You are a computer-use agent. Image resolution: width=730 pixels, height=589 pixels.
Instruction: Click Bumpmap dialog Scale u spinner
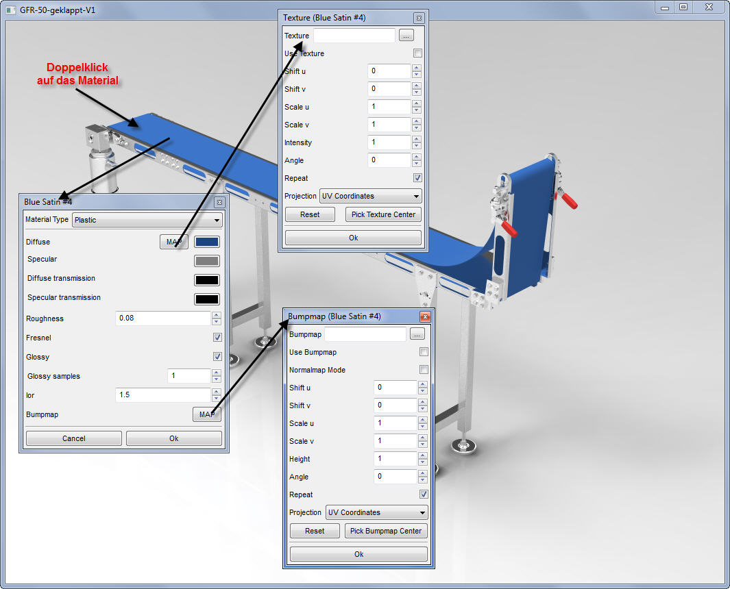tap(423, 423)
